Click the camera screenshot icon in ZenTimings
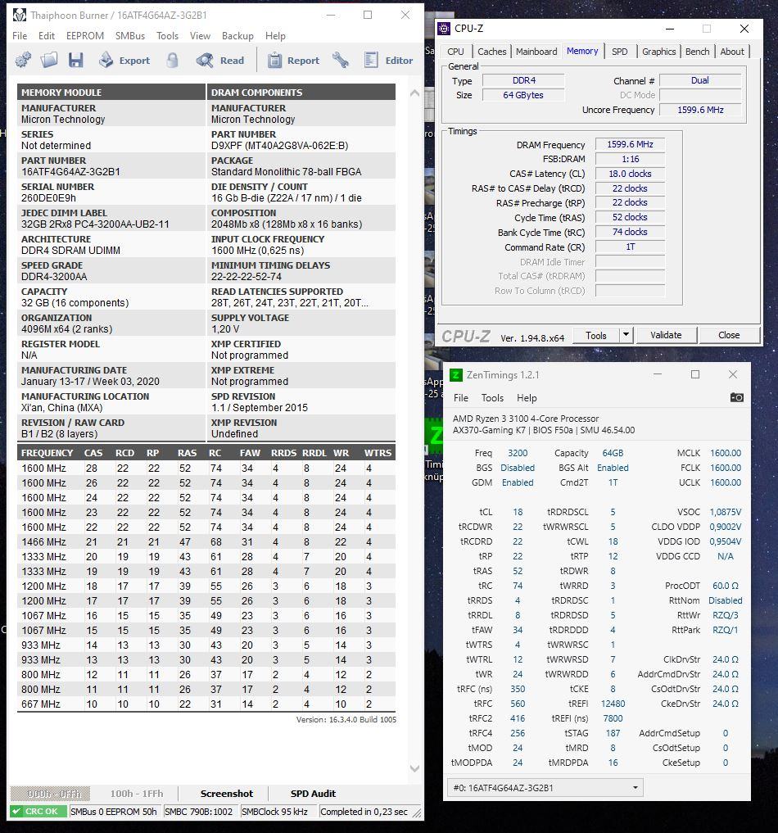 point(736,397)
